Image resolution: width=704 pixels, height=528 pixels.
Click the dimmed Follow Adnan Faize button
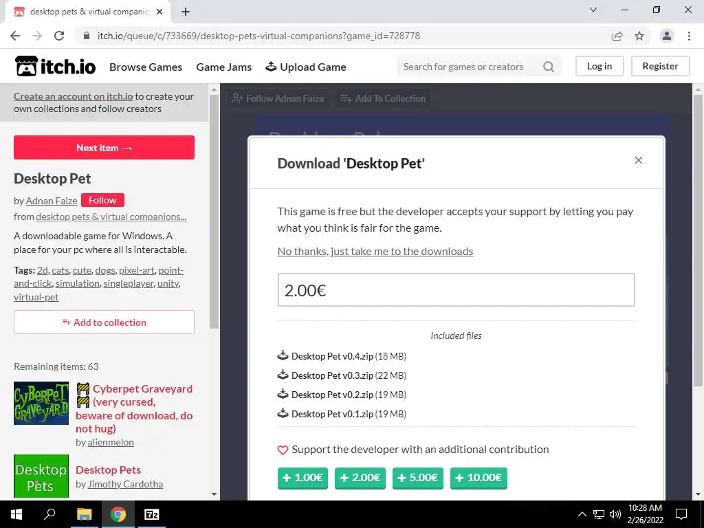click(x=278, y=98)
